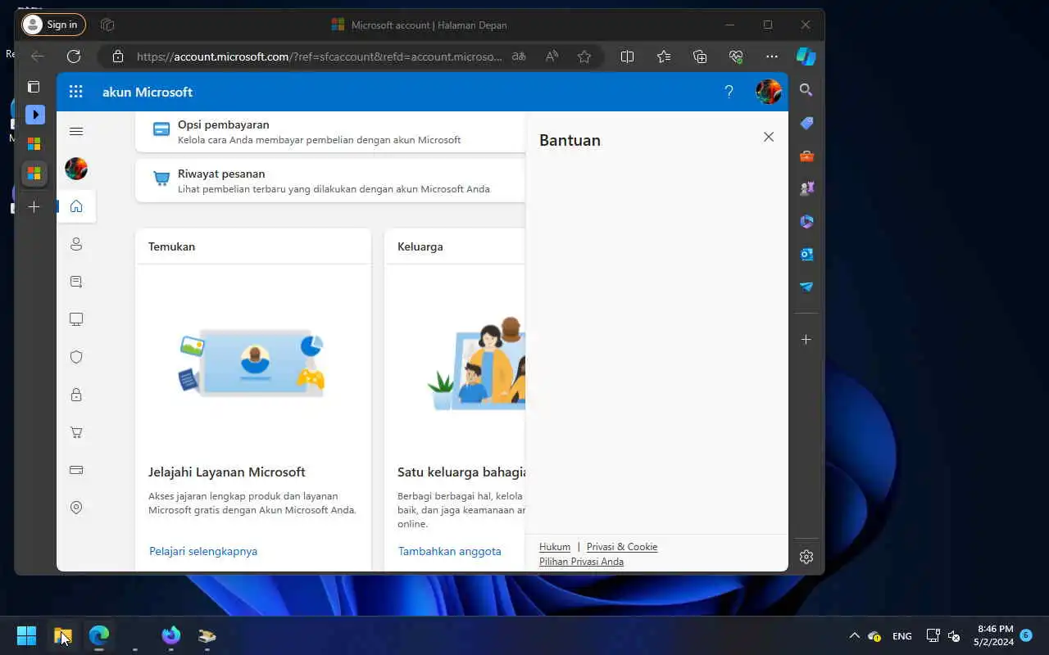This screenshot has width=1049, height=655.
Task: Open Edge sidebar Games chess icon
Action: [806, 188]
